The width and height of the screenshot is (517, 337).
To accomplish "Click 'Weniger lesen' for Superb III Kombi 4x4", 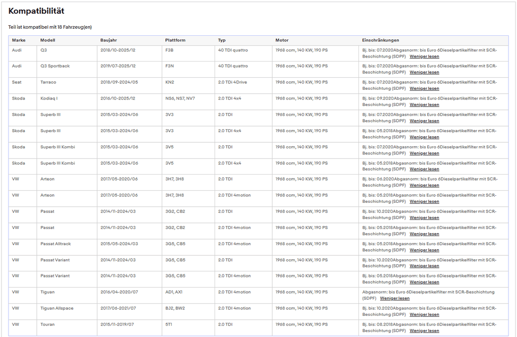I will click(x=424, y=169).
